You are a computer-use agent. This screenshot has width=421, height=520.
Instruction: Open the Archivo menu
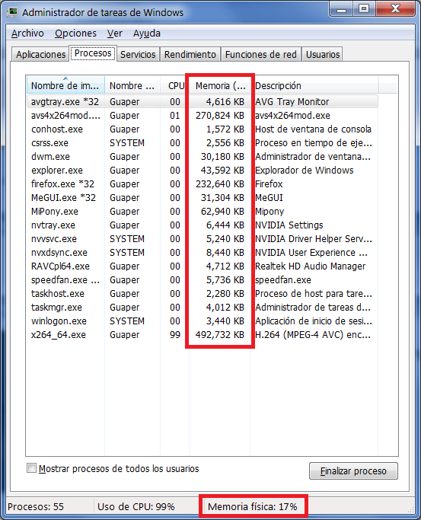[27, 33]
